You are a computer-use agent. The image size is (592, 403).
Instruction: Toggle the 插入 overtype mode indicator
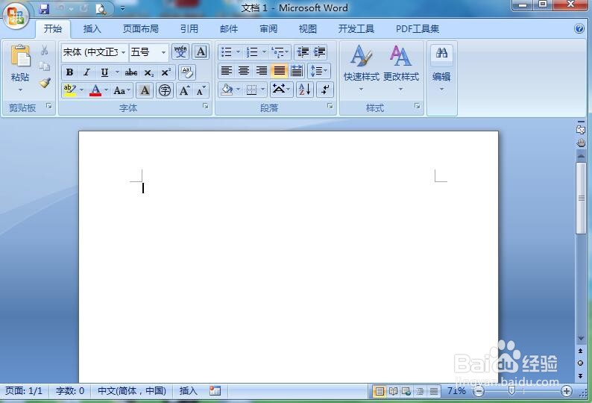188,390
